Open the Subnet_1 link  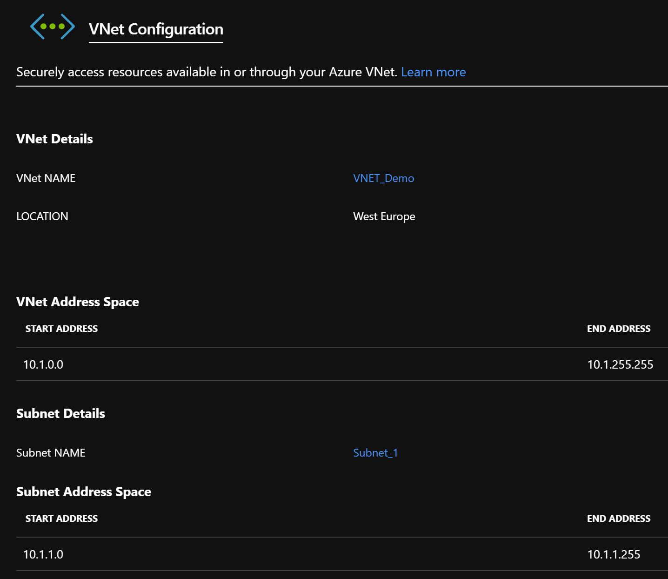[375, 453]
